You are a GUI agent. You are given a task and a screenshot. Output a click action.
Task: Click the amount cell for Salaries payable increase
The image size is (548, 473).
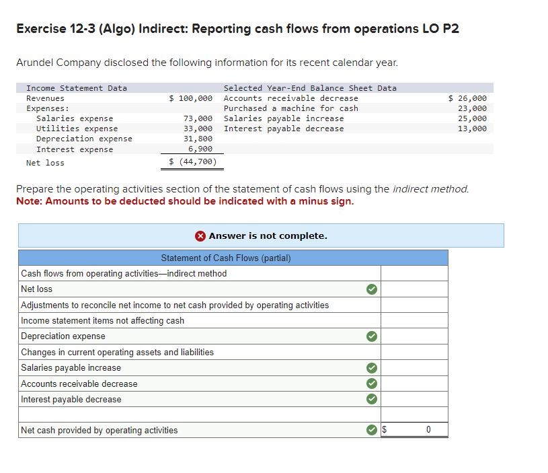414,367
